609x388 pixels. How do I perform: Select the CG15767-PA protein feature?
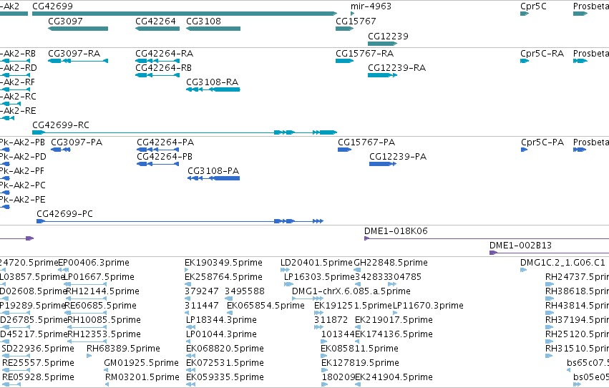344,150
